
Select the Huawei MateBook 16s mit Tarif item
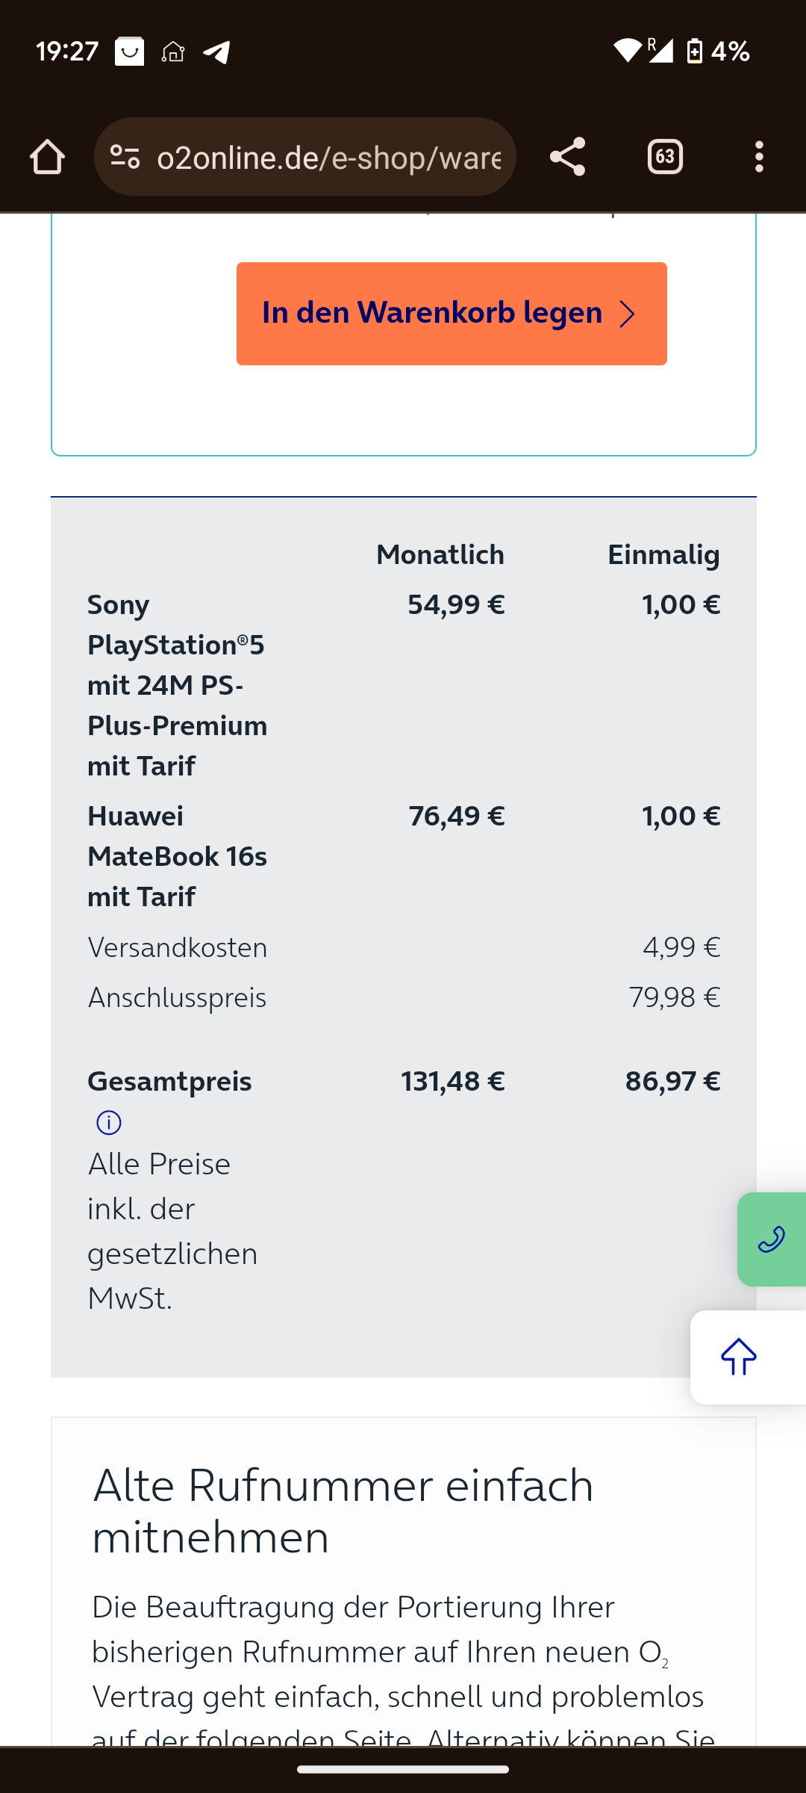pos(178,856)
